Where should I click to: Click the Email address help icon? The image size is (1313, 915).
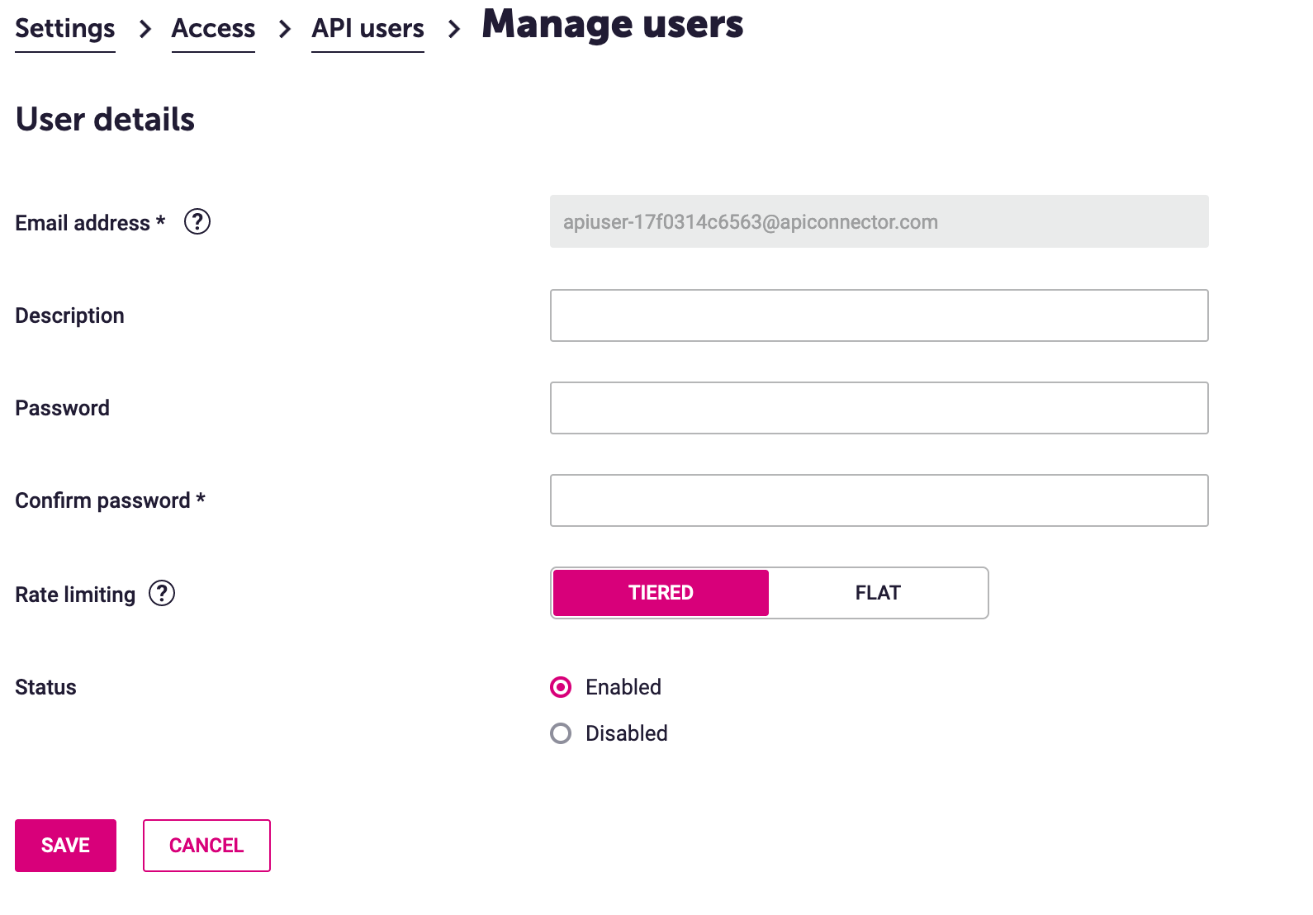click(197, 221)
